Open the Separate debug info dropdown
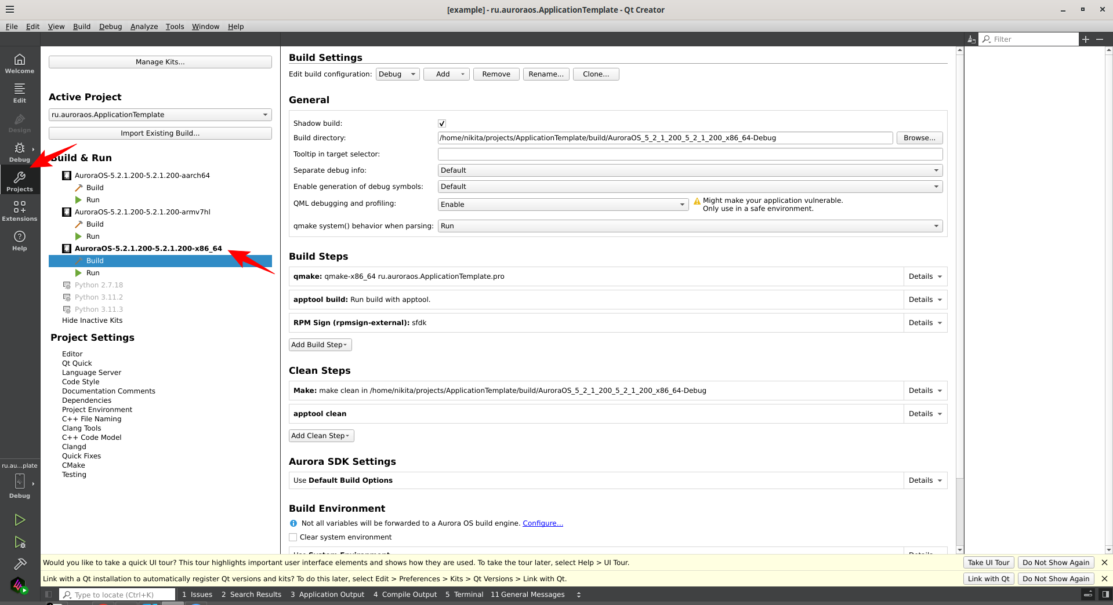This screenshot has height=605, width=1113. 690,170
